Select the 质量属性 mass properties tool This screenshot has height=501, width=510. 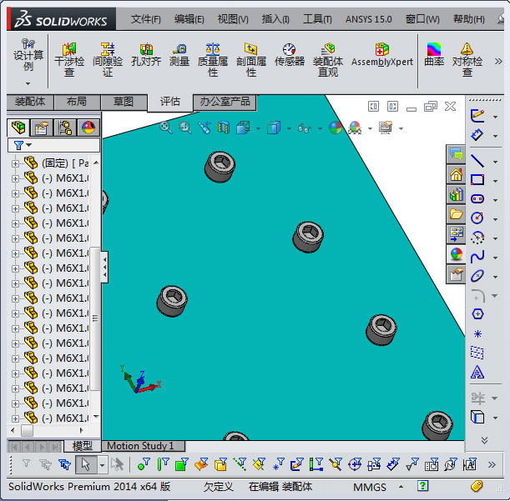[212, 60]
